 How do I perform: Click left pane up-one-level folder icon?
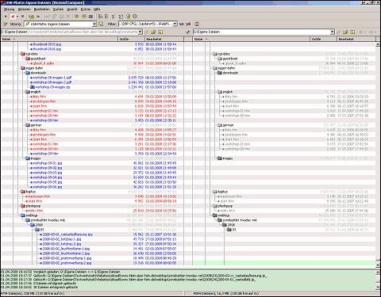160,32
